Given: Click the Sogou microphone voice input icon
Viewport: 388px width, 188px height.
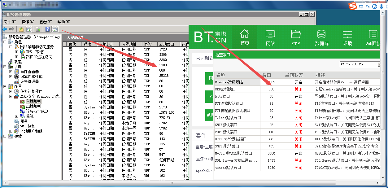Looking at the screenshot, I should 381,7.
